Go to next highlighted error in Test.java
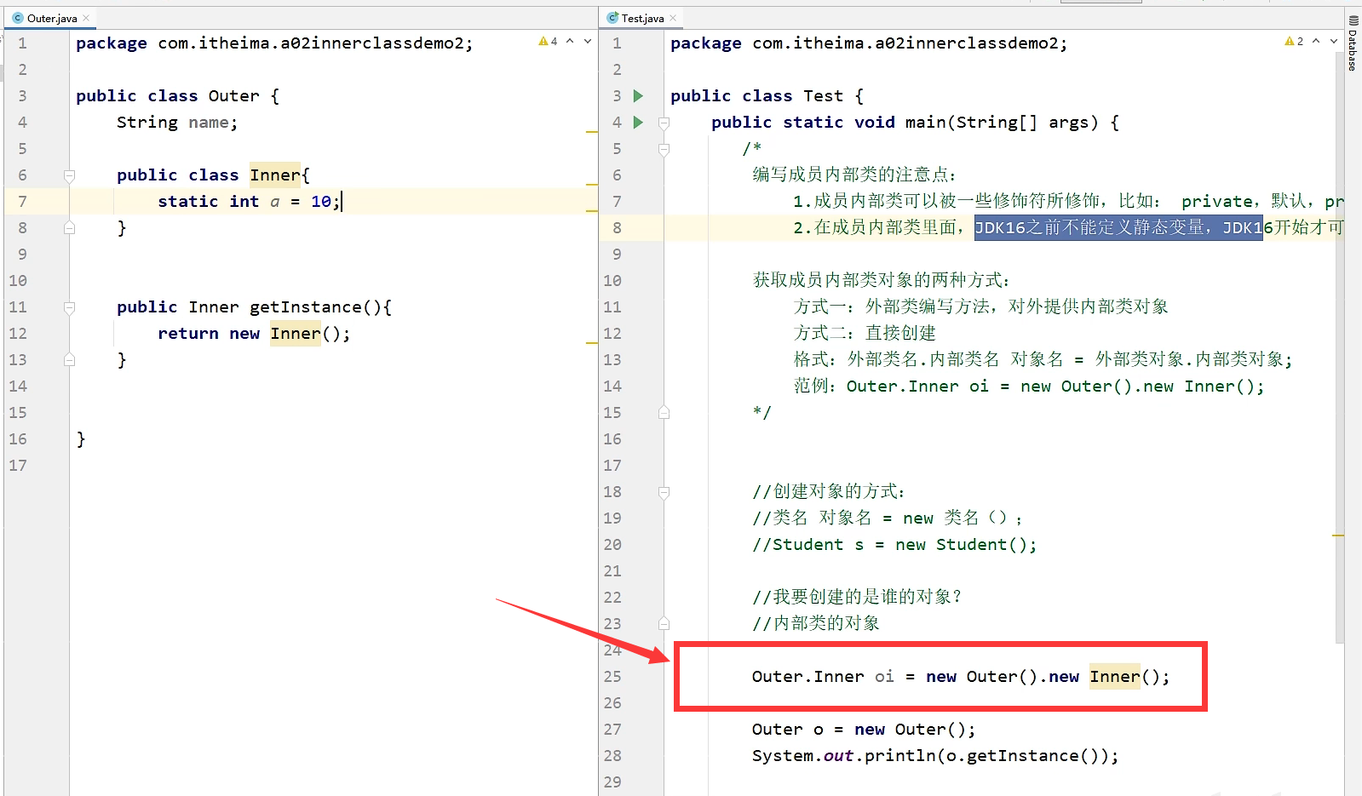This screenshot has height=796, width=1362. pos(1334,41)
